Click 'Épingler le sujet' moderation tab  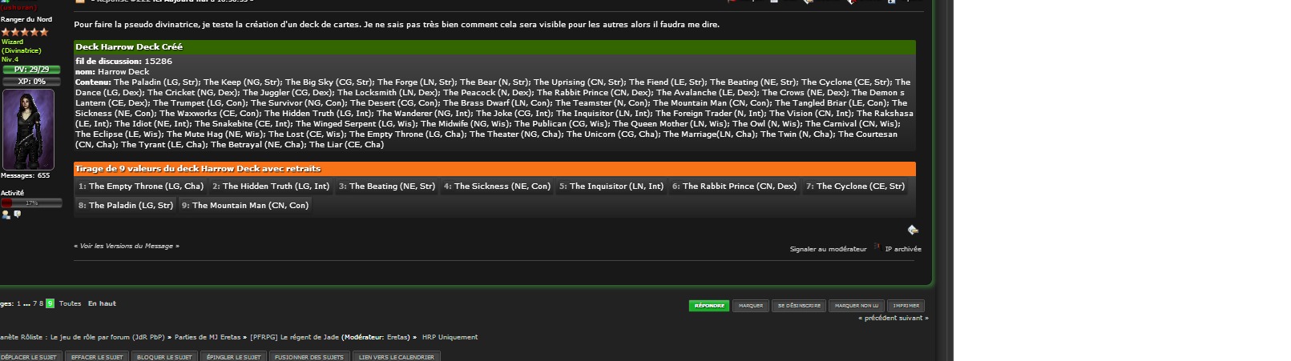click(233, 357)
